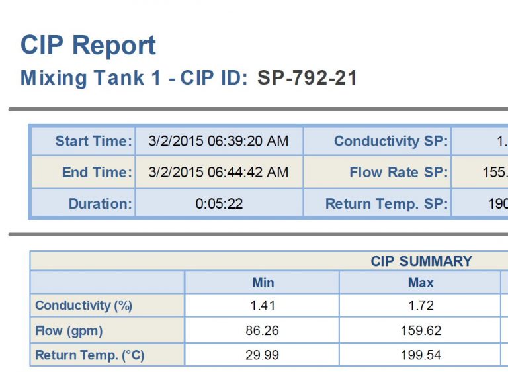Image resolution: width=508 pixels, height=372 pixels.
Task: Click the CIP Report title
Action: point(88,45)
